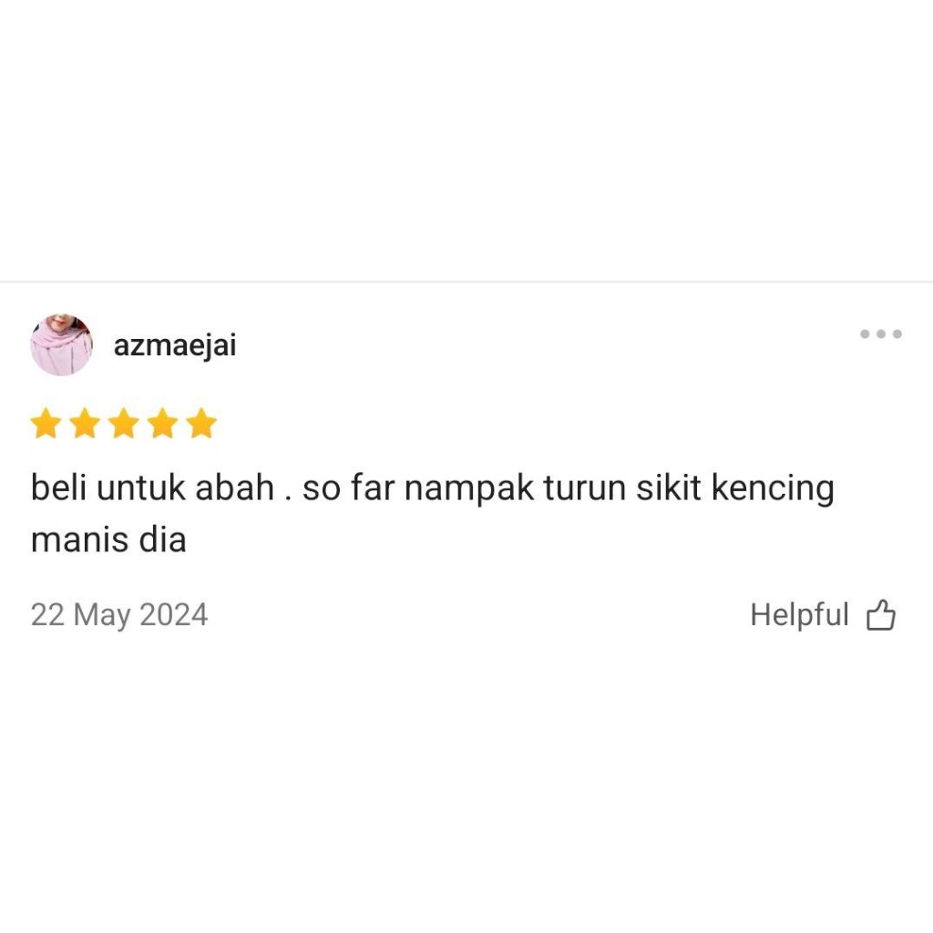Viewport: 933px width, 933px height.
Task: Open azmaejai's profile picture
Action: 61,345
